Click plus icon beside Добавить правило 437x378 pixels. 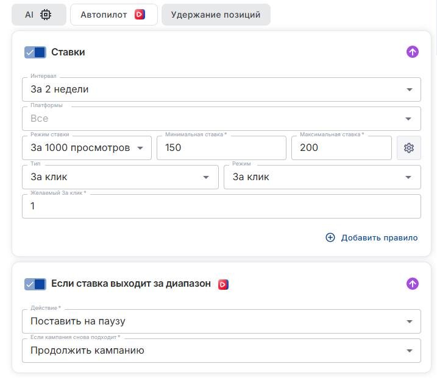330,237
